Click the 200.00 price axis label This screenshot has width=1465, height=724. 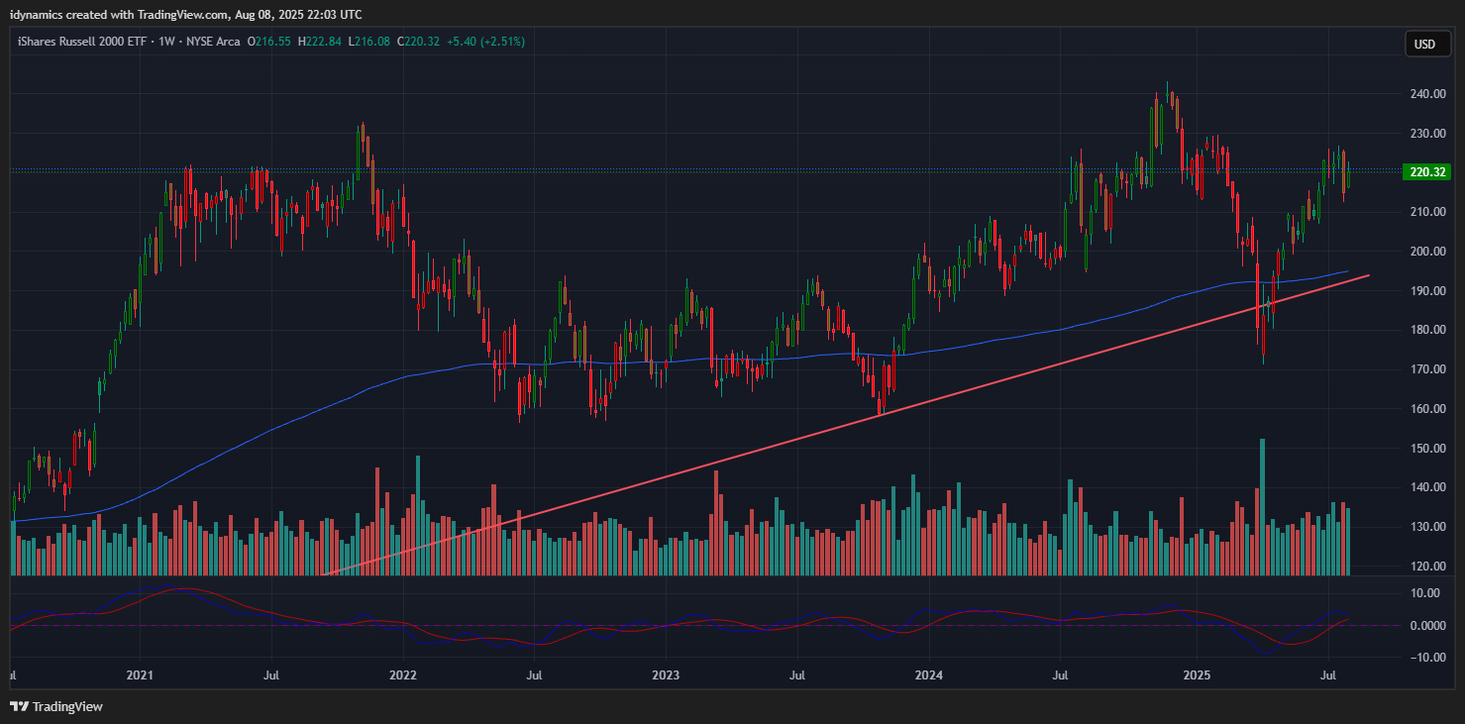pyautogui.click(x=1427, y=252)
